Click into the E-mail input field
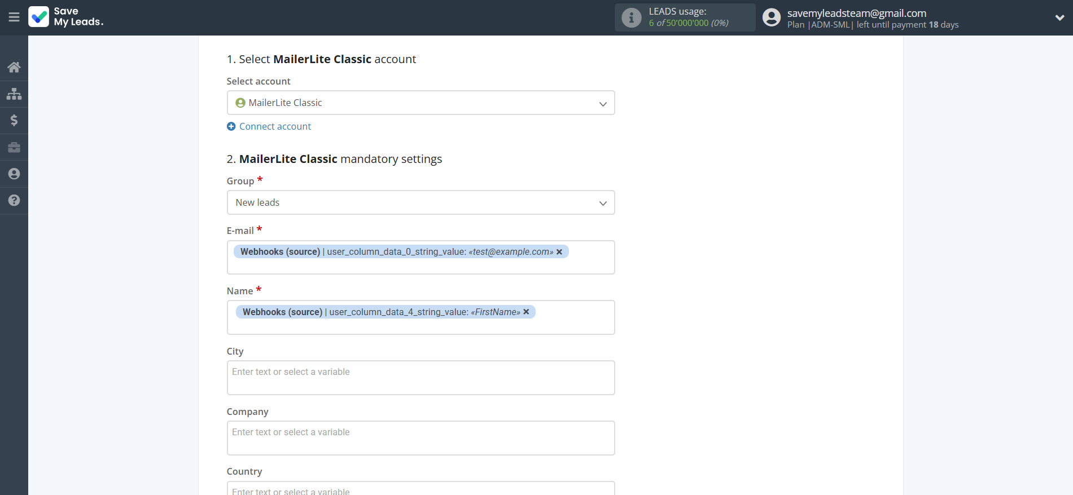The image size is (1073, 495). point(421,258)
